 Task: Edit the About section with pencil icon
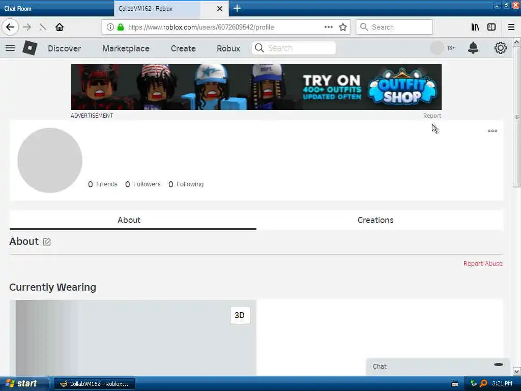(x=47, y=242)
